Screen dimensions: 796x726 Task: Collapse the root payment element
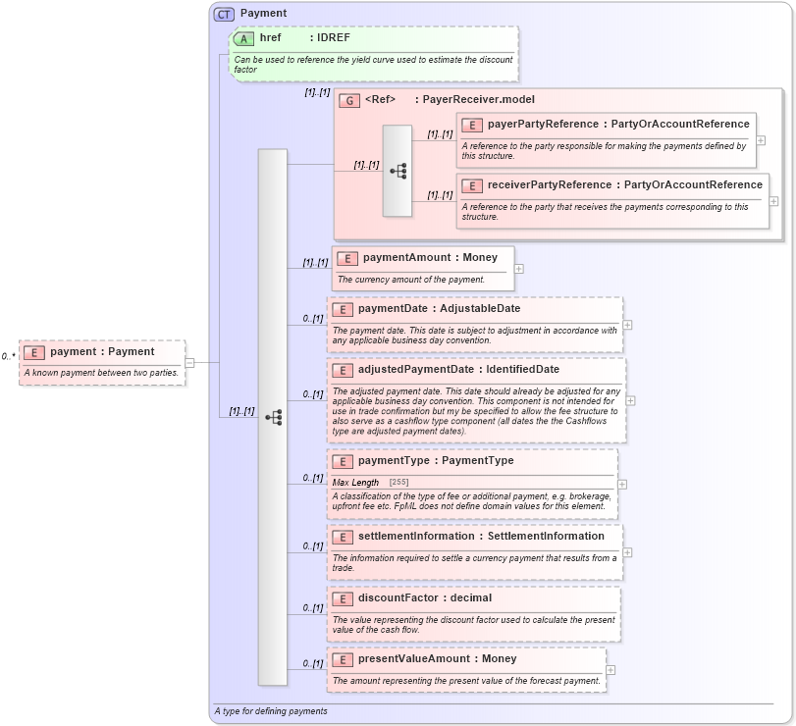189,362
